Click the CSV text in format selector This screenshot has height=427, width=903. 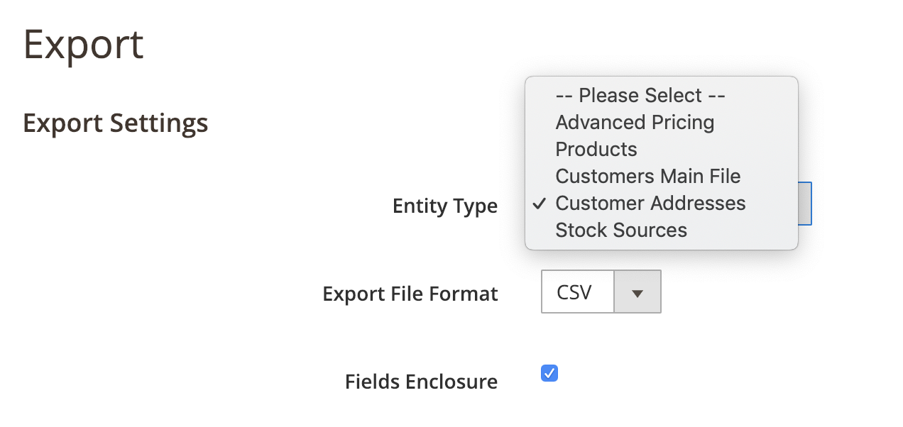pos(574,292)
